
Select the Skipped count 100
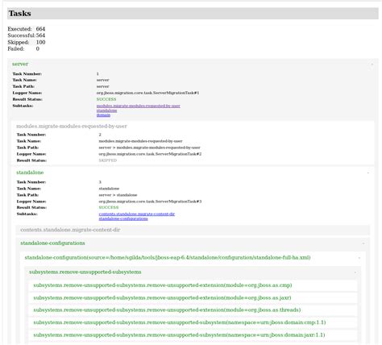tap(40, 42)
